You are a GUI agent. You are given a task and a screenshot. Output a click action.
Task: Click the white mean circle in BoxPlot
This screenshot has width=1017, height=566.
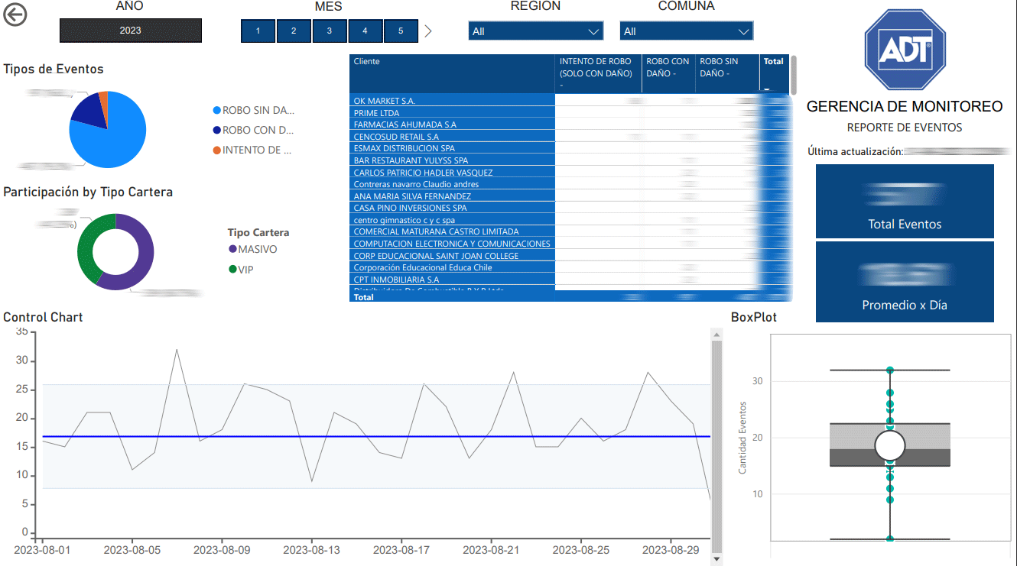pos(890,445)
